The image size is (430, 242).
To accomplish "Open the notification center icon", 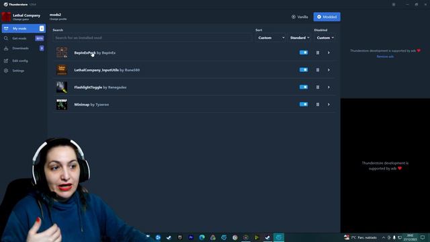I will click(x=423, y=237).
